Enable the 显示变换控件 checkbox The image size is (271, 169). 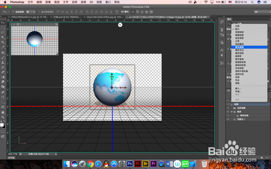[x=39, y=12]
